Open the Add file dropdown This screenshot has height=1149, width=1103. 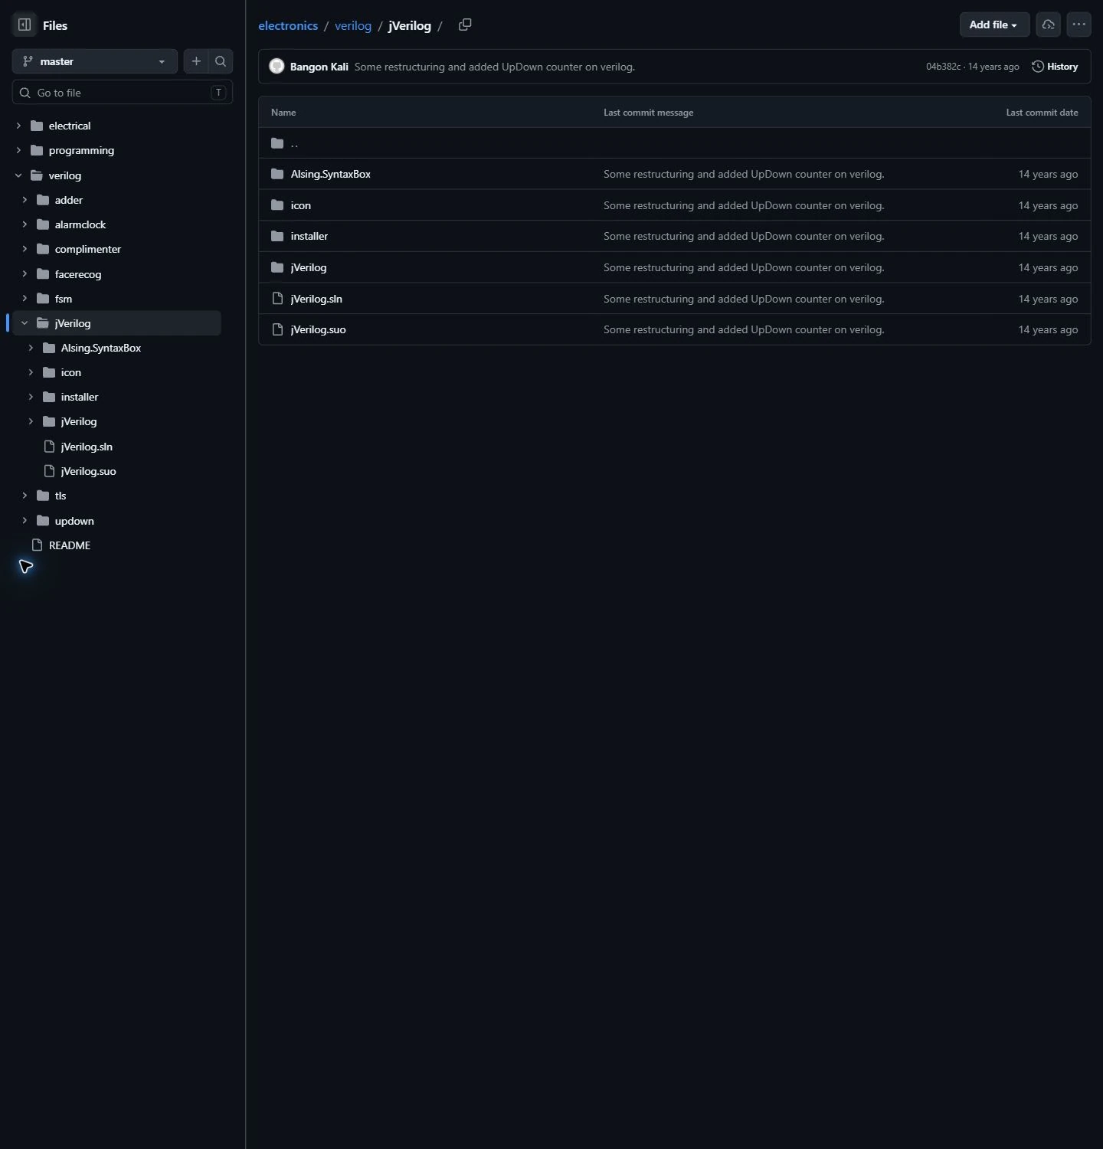pyautogui.click(x=994, y=25)
